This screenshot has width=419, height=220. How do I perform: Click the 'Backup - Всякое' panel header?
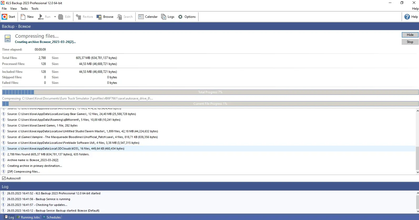click(x=209, y=26)
